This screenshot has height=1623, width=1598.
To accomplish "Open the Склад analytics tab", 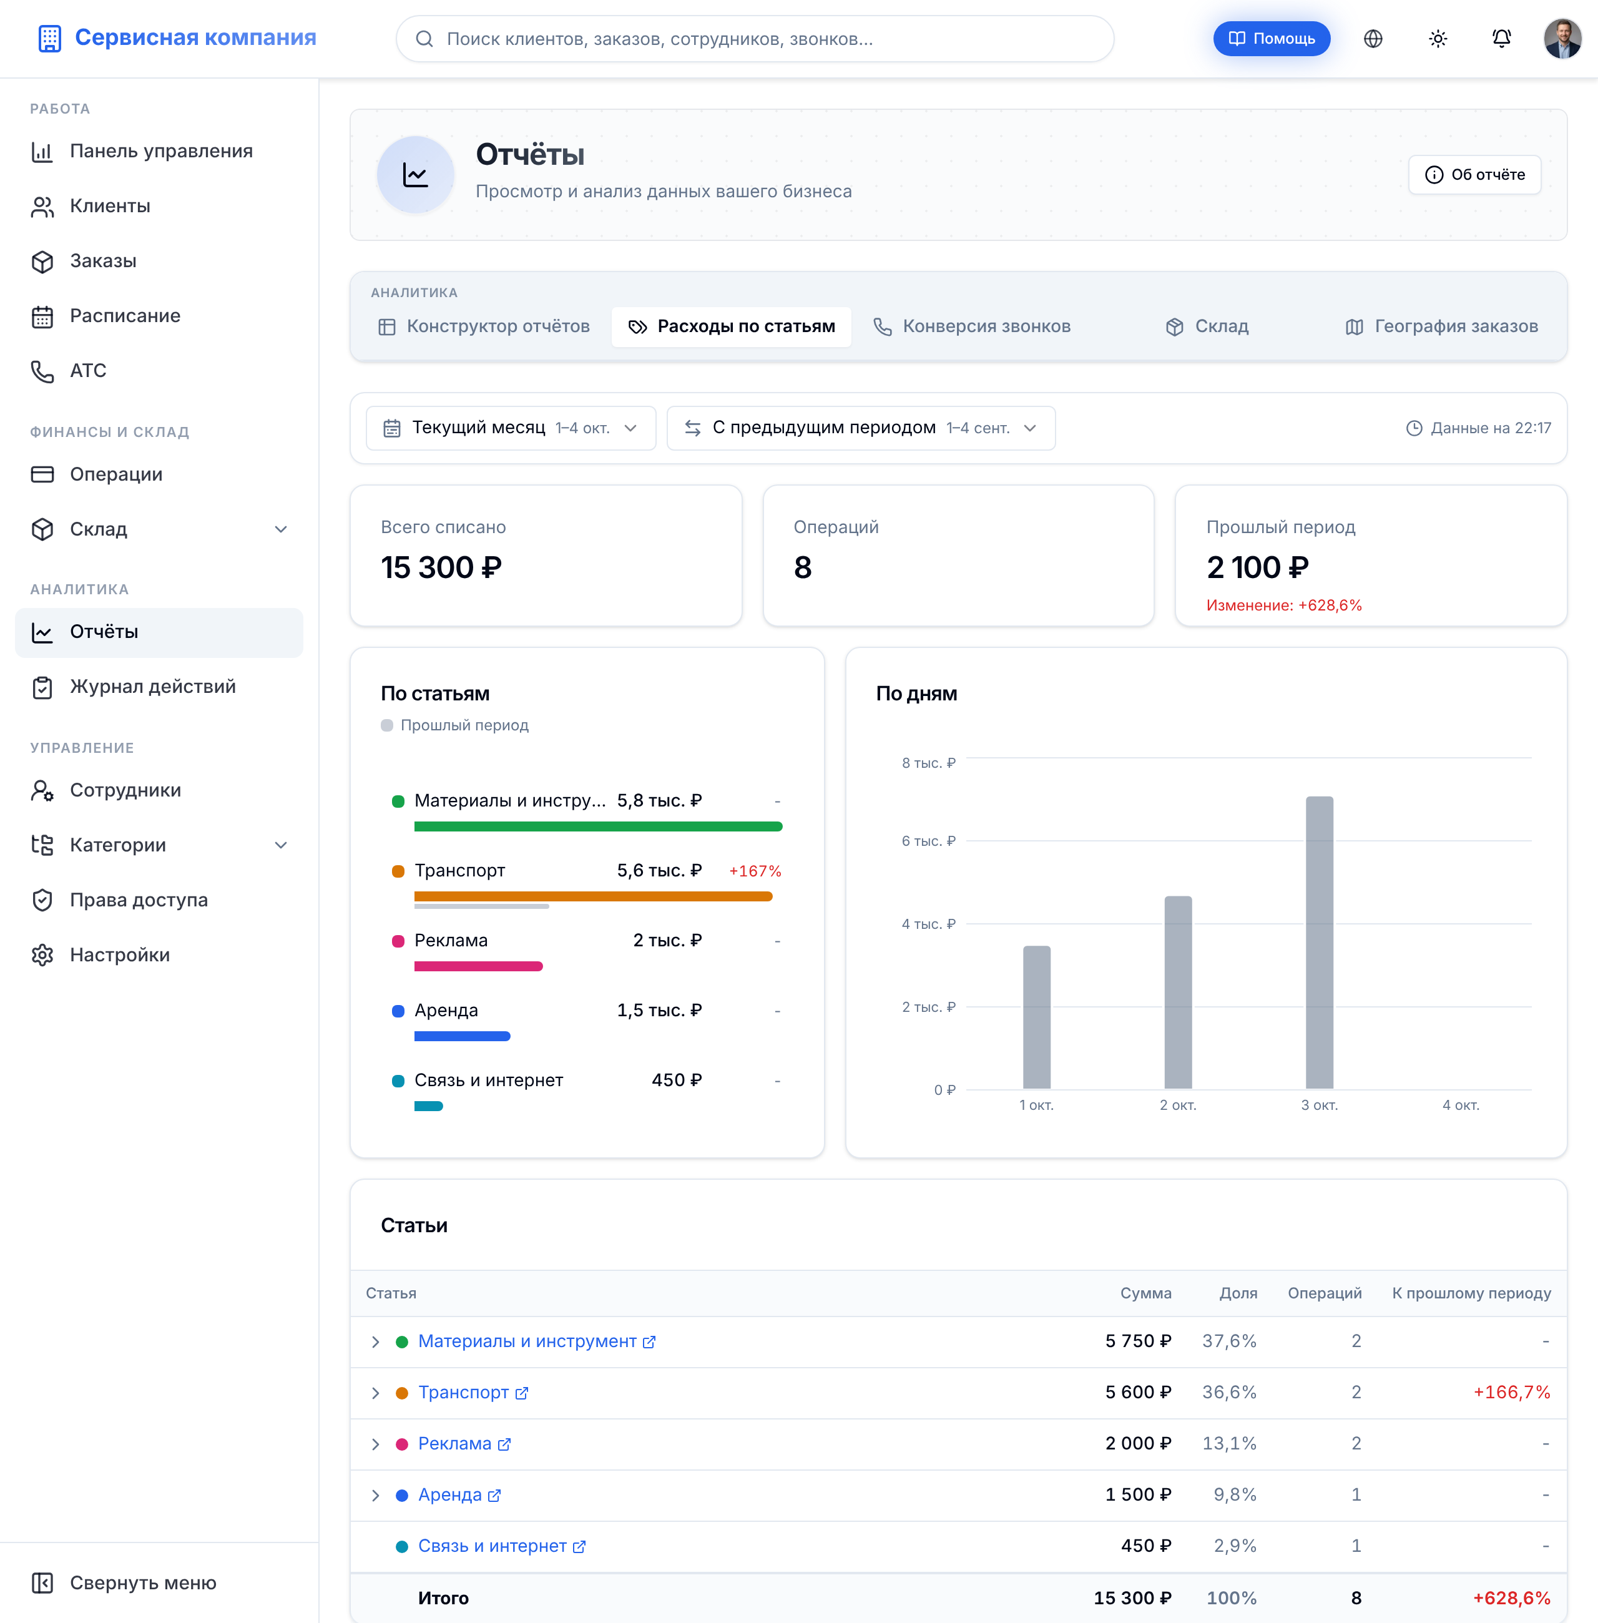I will tap(1207, 326).
